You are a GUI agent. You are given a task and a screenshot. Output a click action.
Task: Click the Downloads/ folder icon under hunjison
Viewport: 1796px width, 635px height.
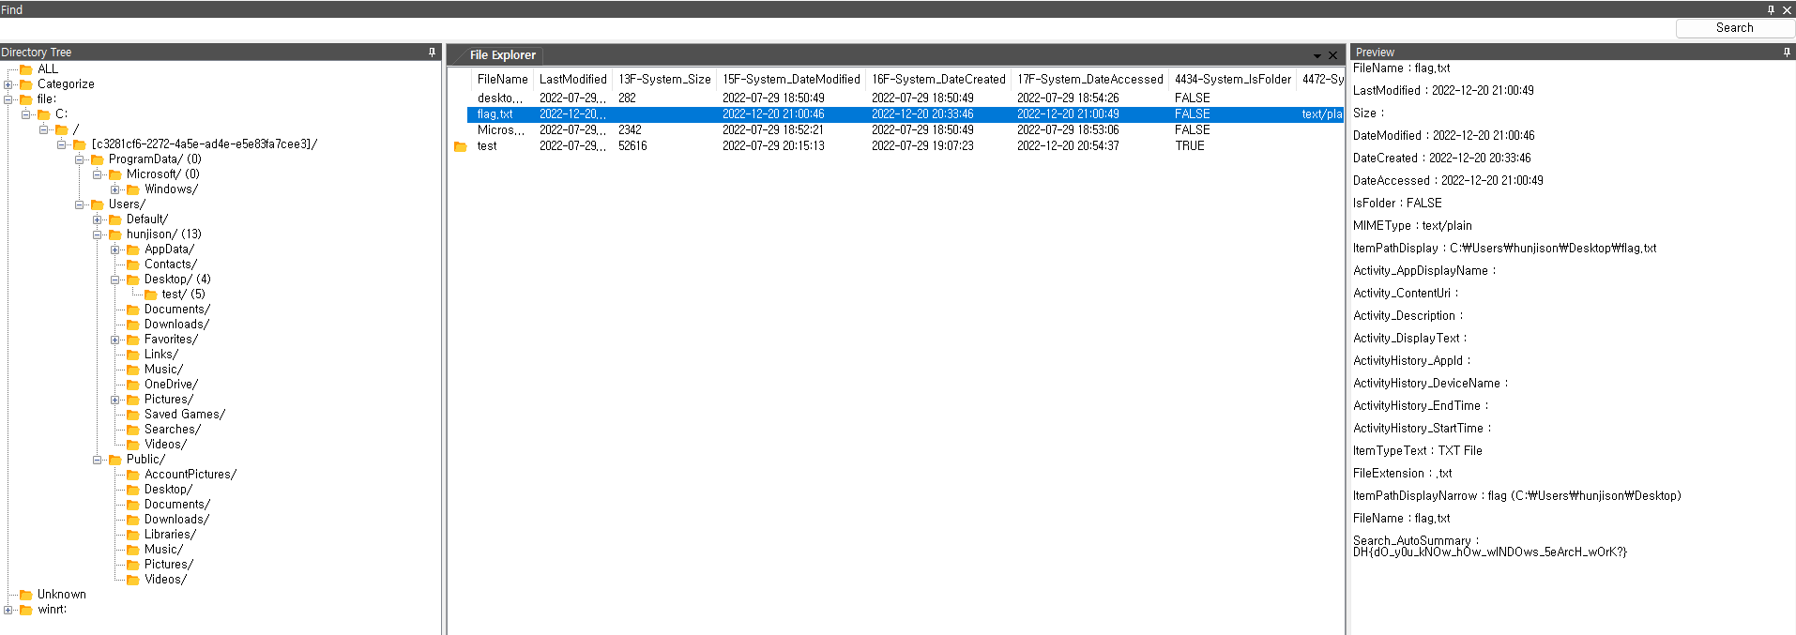(x=133, y=325)
